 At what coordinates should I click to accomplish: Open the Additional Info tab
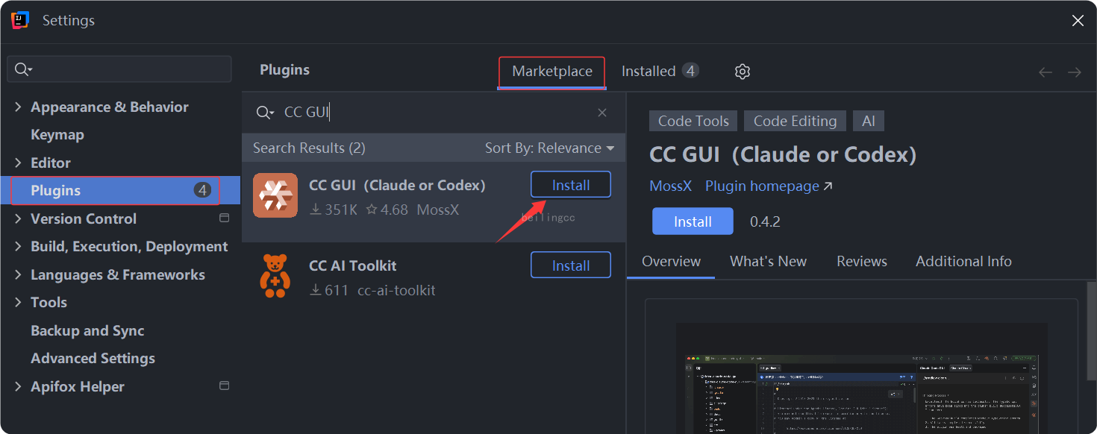tap(963, 261)
